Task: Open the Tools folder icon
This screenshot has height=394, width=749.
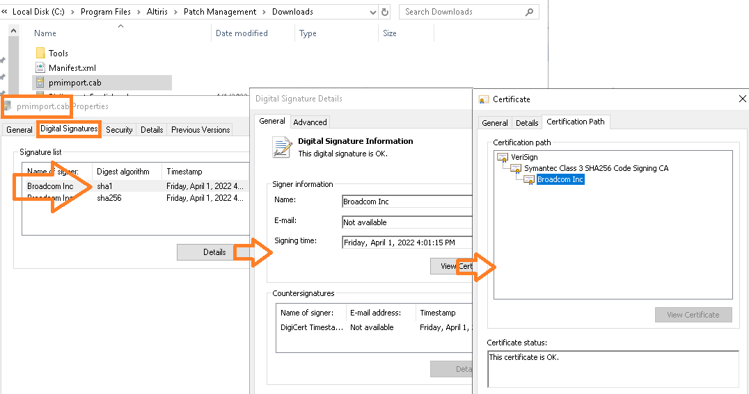Action: 40,53
